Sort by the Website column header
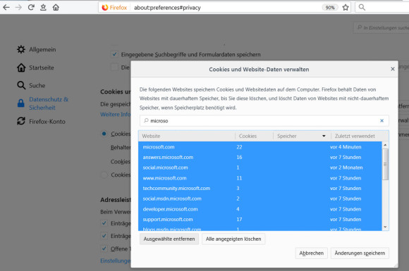 tap(187, 136)
